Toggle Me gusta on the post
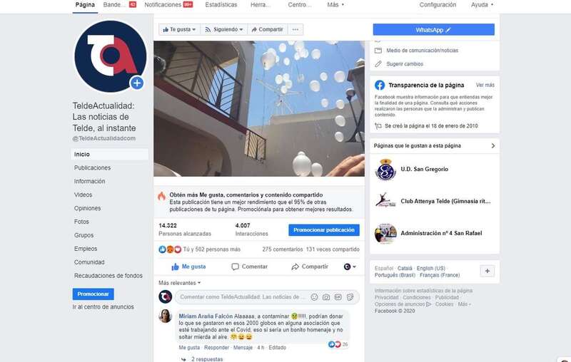Image resolution: width=571 pixels, height=362 pixels. pyautogui.click(x=188, y=267)
